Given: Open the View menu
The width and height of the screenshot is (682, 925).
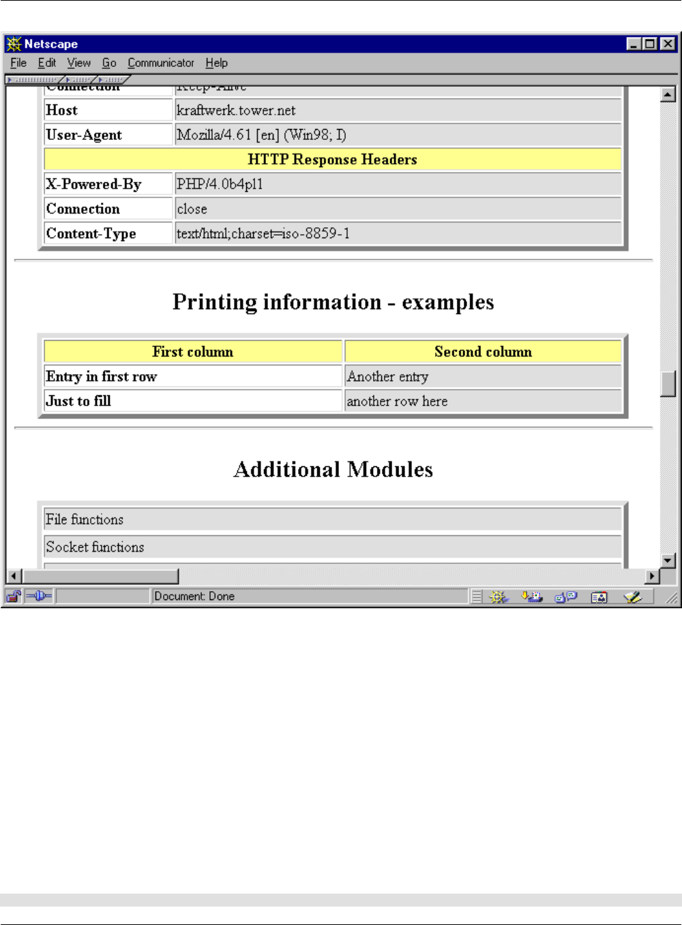Looking at the screenshot, I should coord(79,63).
